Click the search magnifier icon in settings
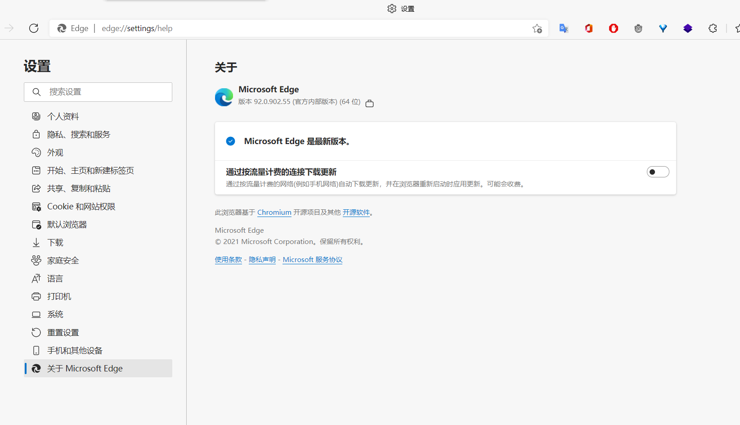This screenshot has width=740, height=425. coord(37,92)
